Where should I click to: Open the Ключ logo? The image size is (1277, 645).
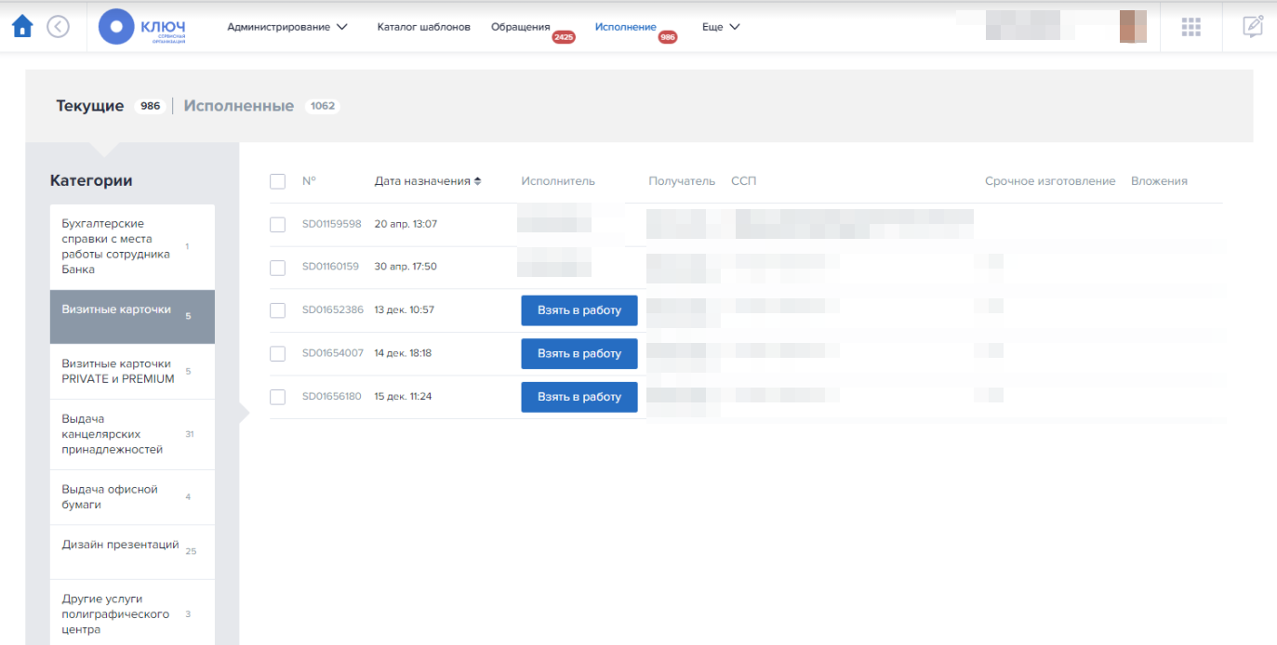click(143, 27)
